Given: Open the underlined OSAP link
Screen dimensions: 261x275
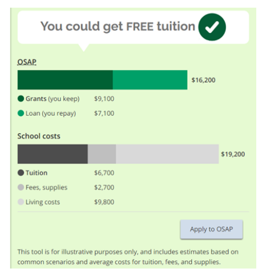Looking at the screenshot, I should click(x=27, y=62).
